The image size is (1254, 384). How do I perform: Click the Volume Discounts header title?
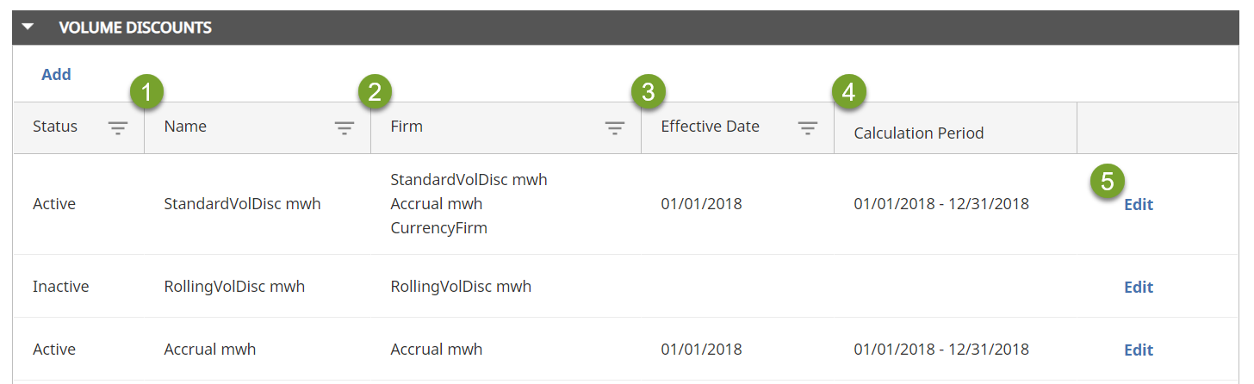(134, 28)
